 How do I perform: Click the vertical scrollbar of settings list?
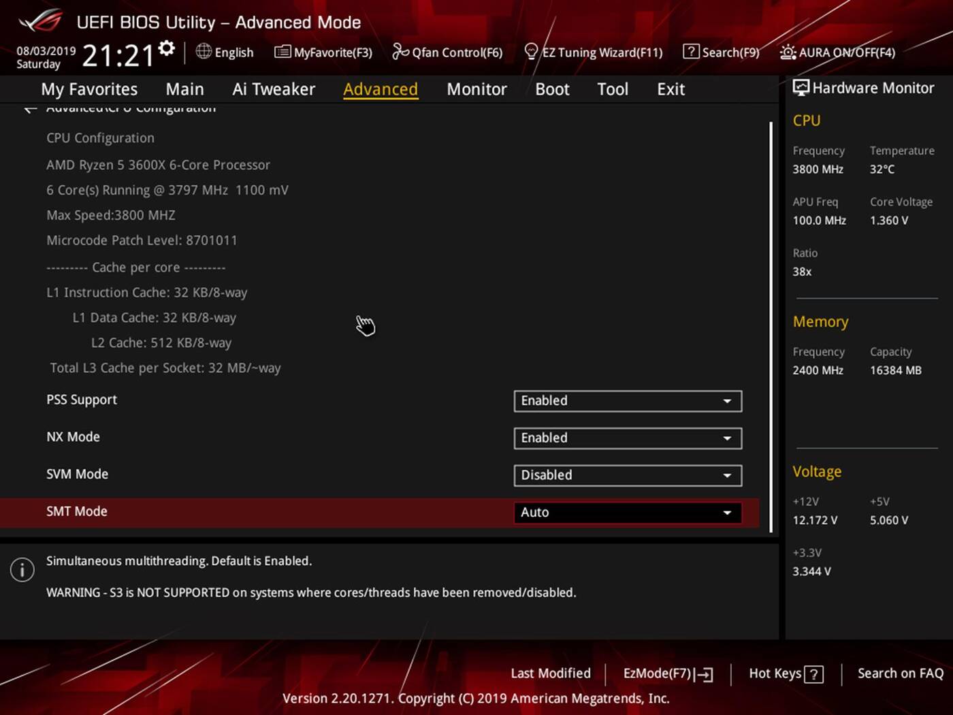(x=771, y=327)
